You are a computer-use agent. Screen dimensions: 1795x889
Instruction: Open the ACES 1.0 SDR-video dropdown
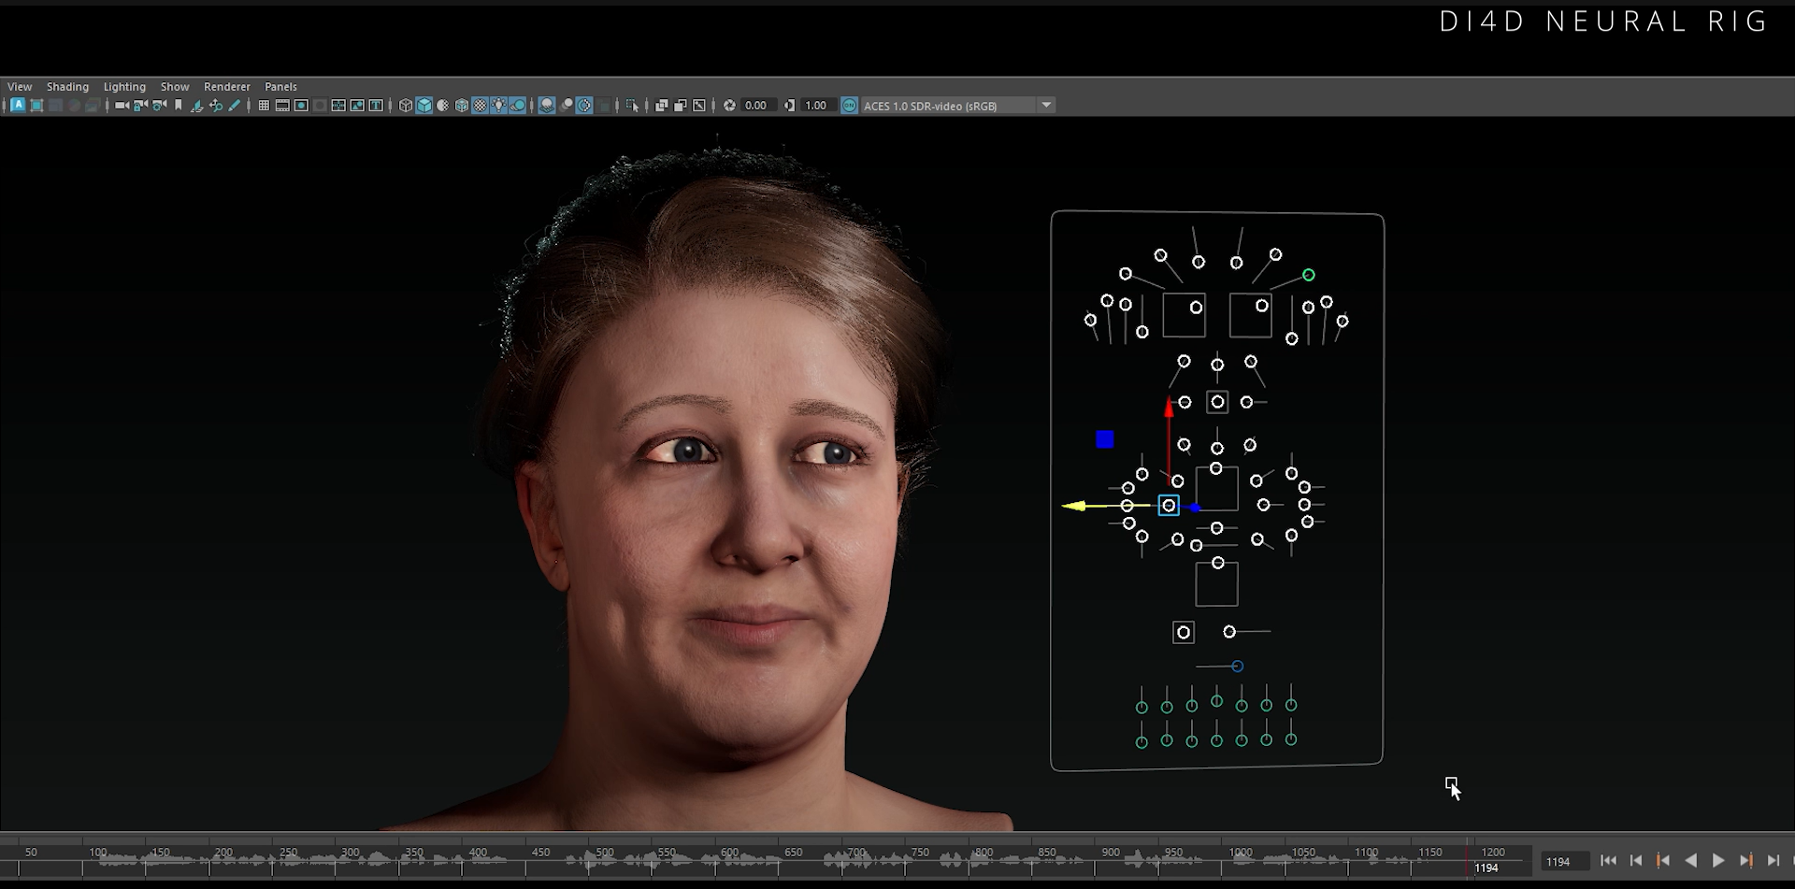1046,105
